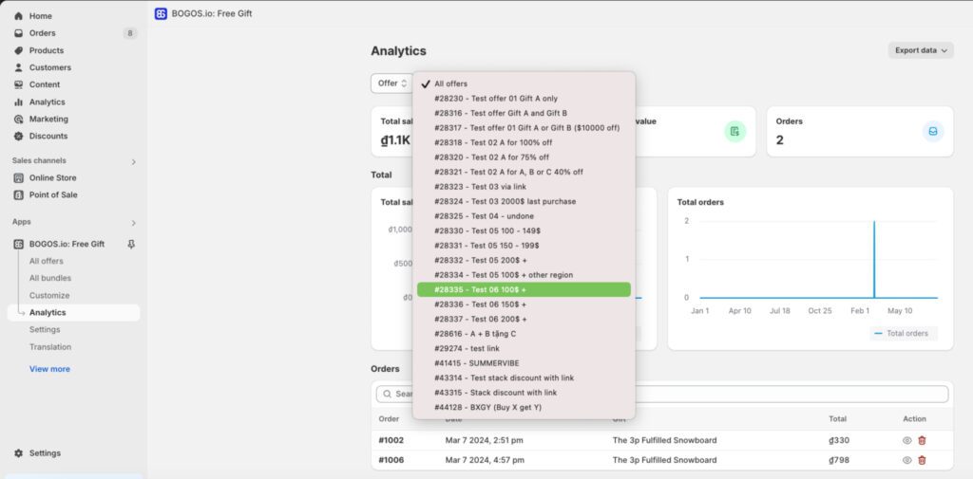
Task: Click the Orders card inbox icon
Action: click(932, 131)
